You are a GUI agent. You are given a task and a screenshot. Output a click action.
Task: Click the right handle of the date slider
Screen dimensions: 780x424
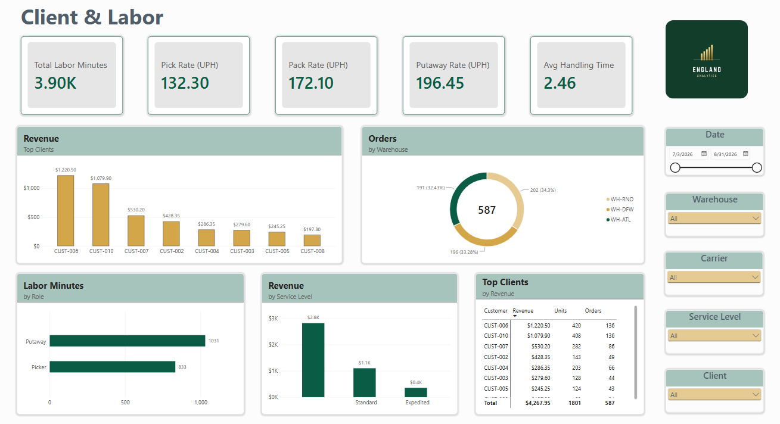(x=757, y=168)
